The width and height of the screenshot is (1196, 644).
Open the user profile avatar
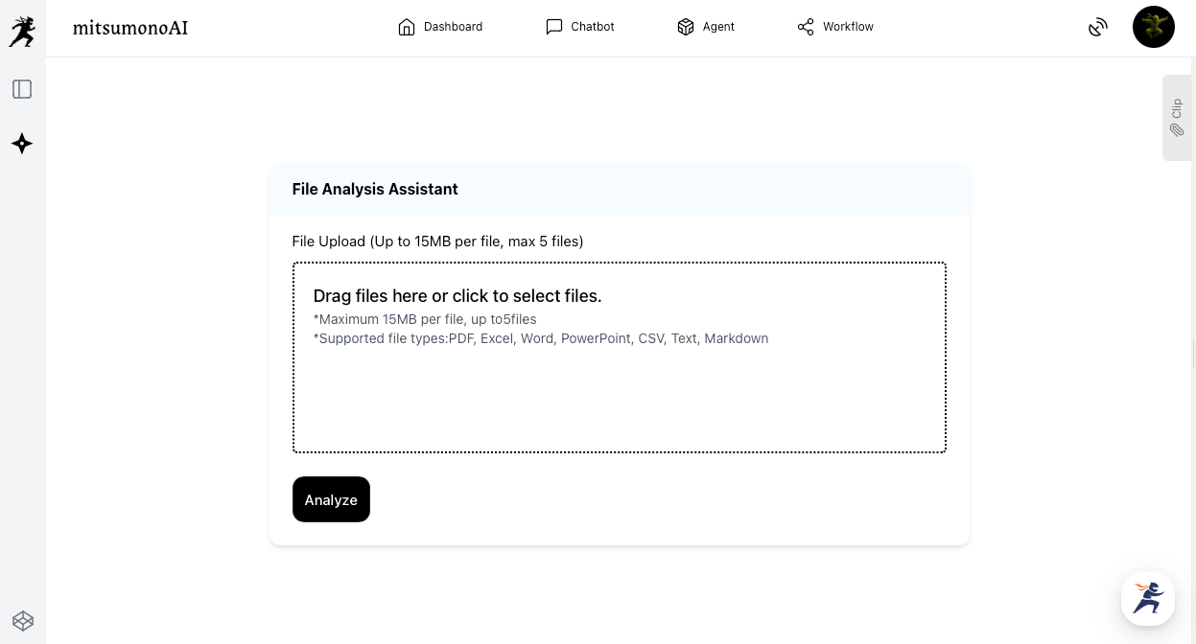pos(1153,27)
